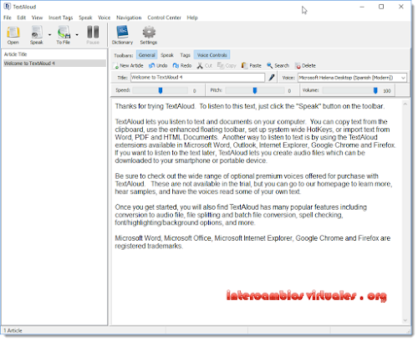Viewport: 418px width, 341px height.
Task: Open the Voice selection combo box
Action: [352, 78]
